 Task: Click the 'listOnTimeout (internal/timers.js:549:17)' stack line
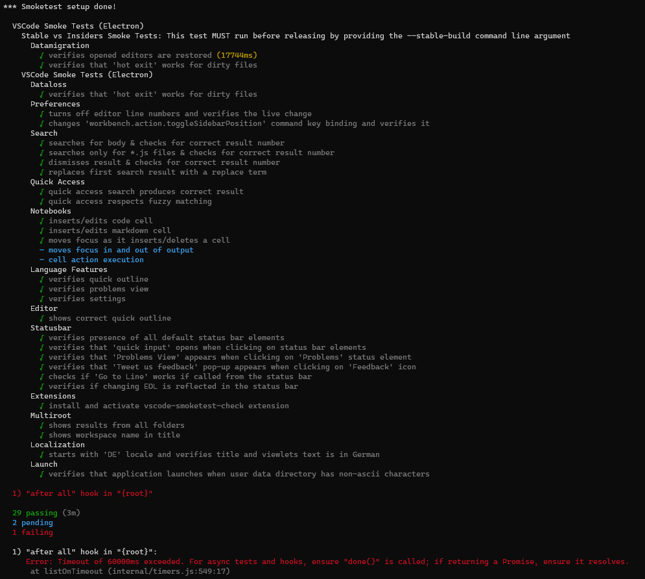pyautogui.click(x=130, y=572)
